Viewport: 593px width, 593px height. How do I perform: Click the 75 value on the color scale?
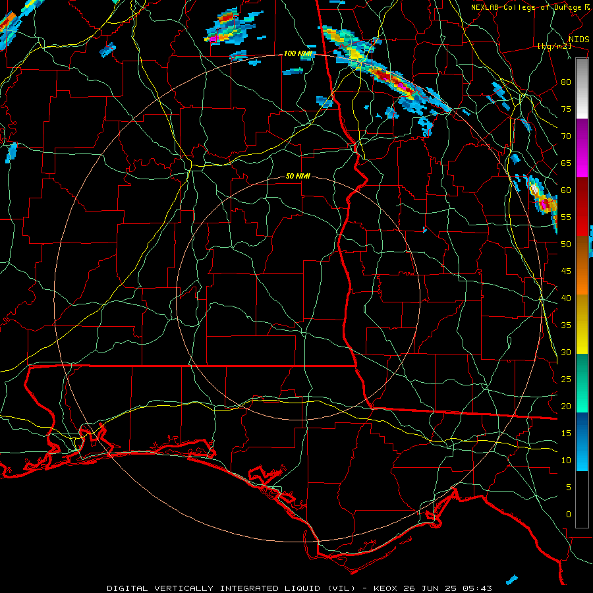(x=566, y=109)
